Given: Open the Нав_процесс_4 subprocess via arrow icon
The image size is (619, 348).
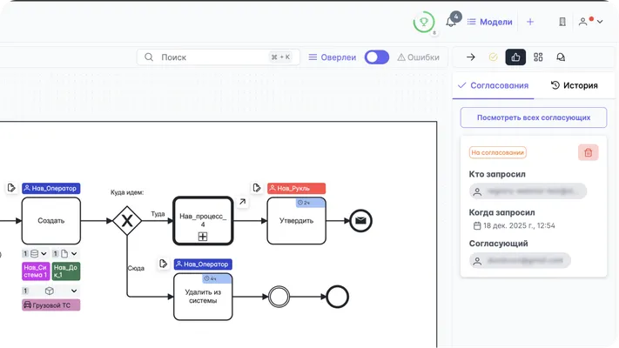Looking at the screenshot, I should (243, 202).
